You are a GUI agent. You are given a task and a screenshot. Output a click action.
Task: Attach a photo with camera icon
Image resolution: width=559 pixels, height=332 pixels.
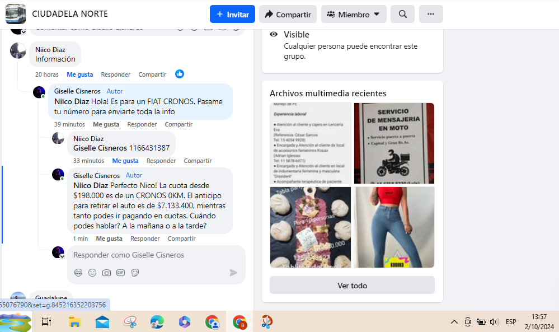[x=106, y=273]
